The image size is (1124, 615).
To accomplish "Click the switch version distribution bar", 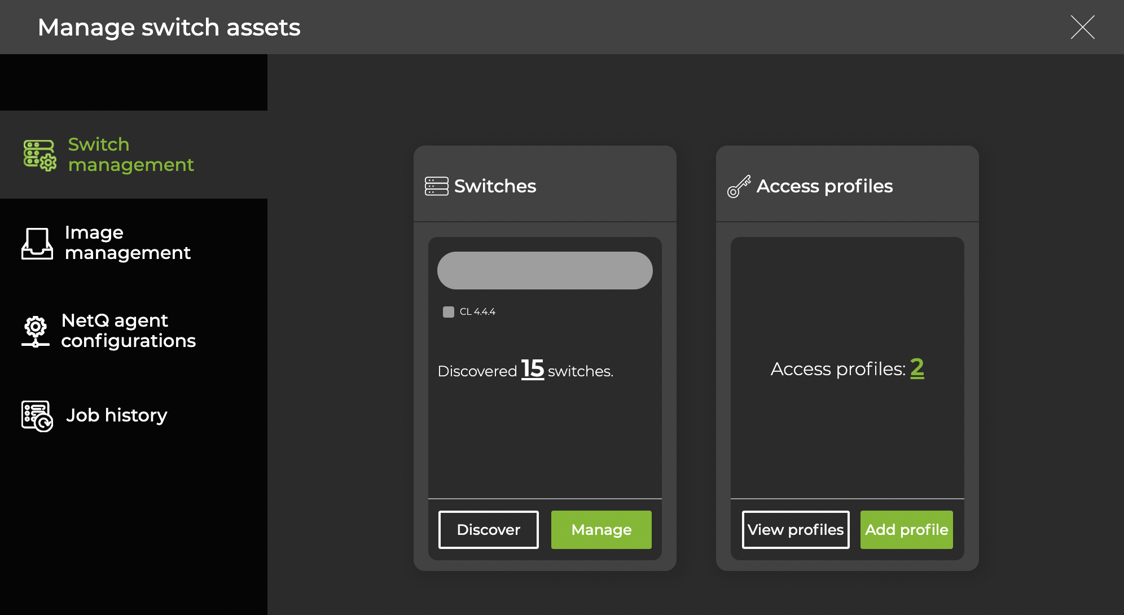I will [x=545, y=270].
